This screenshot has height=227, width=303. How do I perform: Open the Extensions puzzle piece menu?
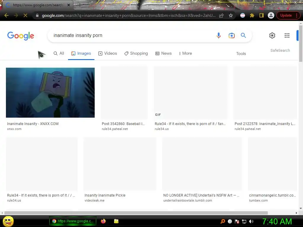point(252,15)
